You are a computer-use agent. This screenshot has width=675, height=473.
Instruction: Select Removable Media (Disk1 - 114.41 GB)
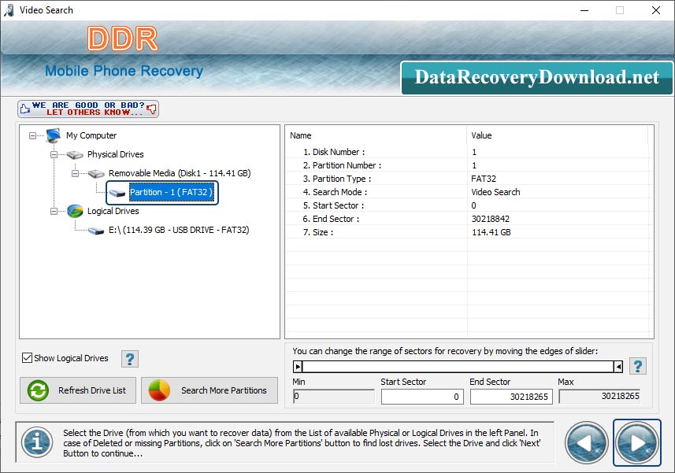coord(180,173)
